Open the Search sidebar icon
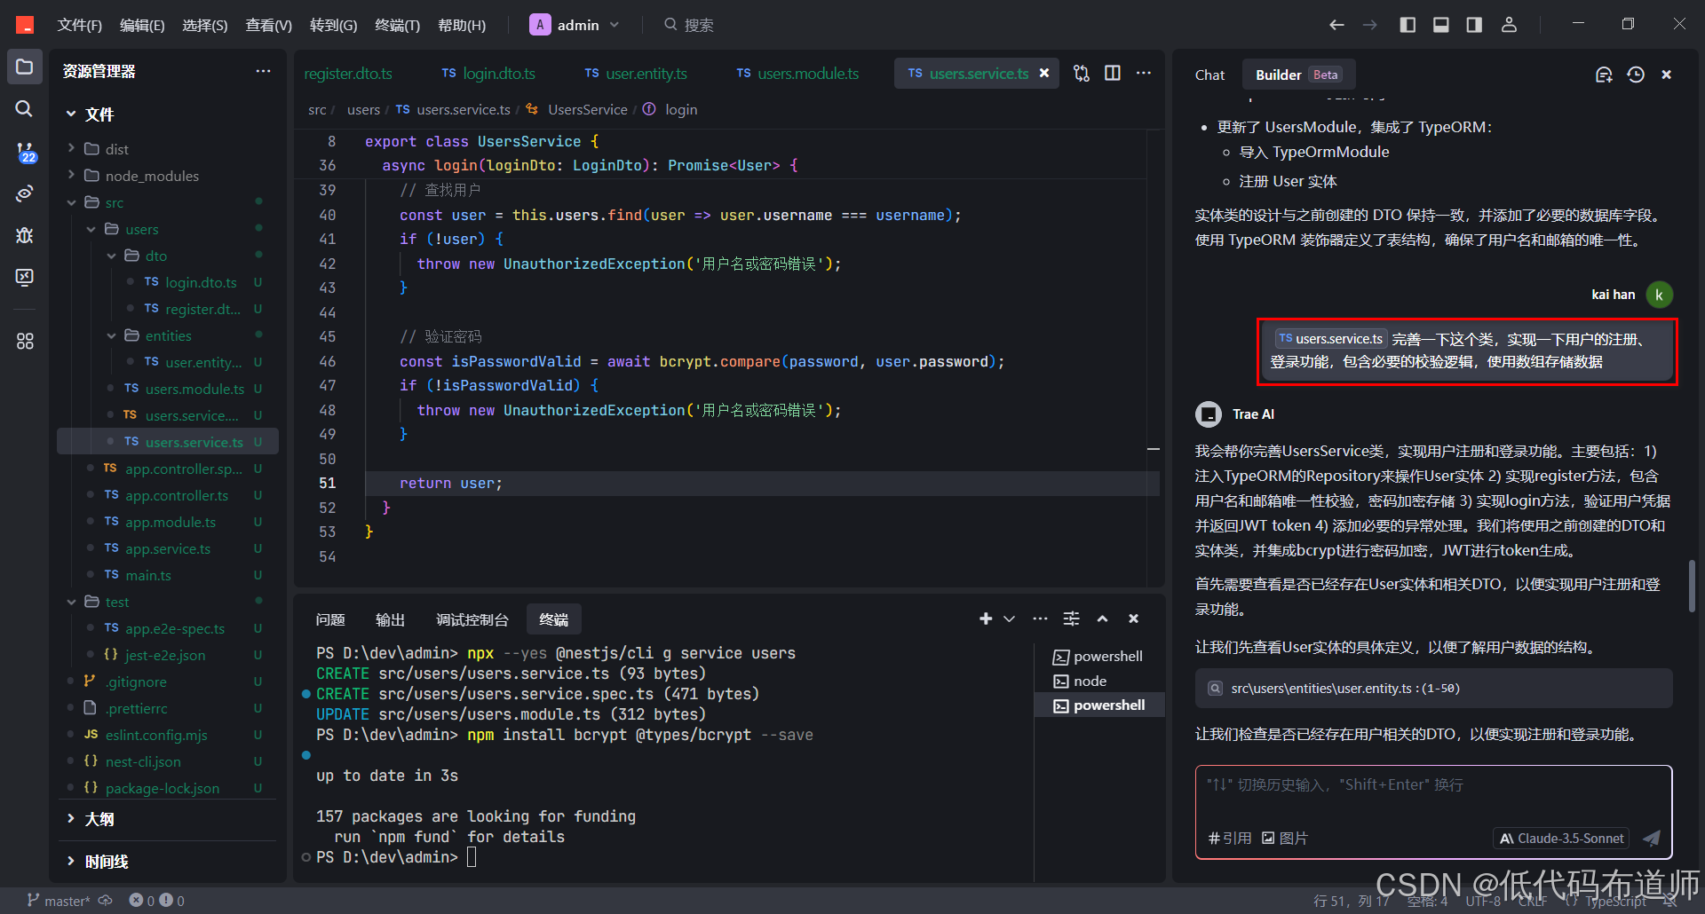 (25, 108)
